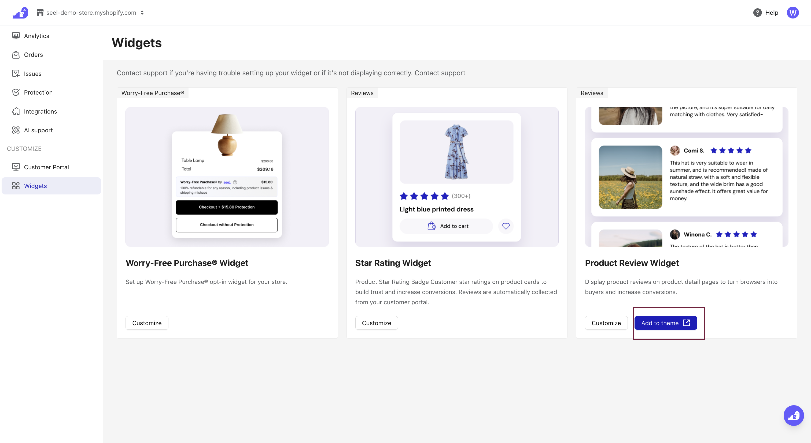The width and height of the screenshot is (811, 443).
Task: Click the heart favorite icon in preview
Action: (506, 226)
